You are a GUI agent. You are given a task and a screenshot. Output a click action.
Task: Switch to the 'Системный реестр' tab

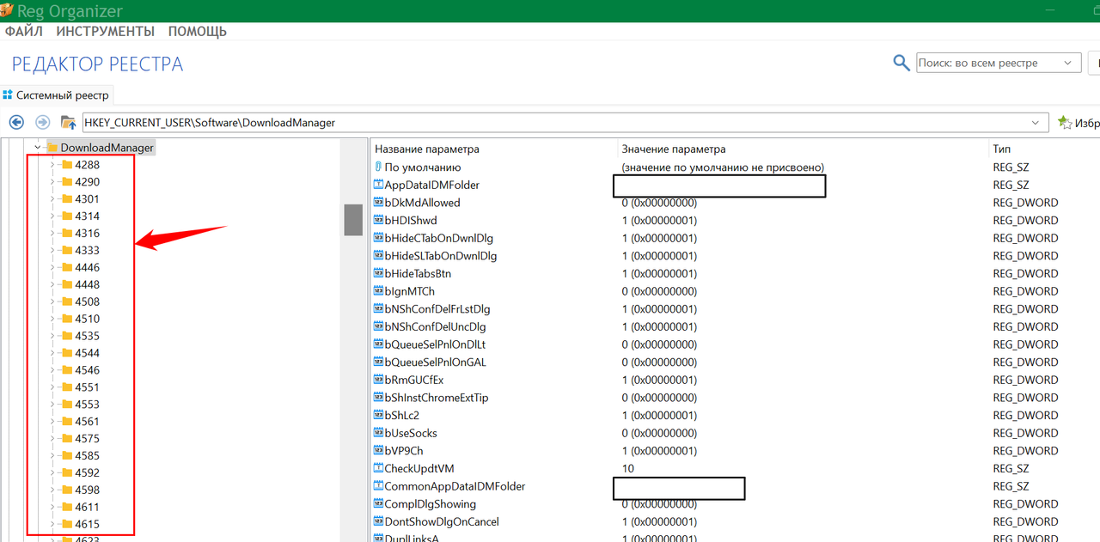(x=57, y=95)
